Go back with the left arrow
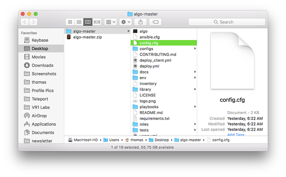286x177 pixels. coord(25,22)
